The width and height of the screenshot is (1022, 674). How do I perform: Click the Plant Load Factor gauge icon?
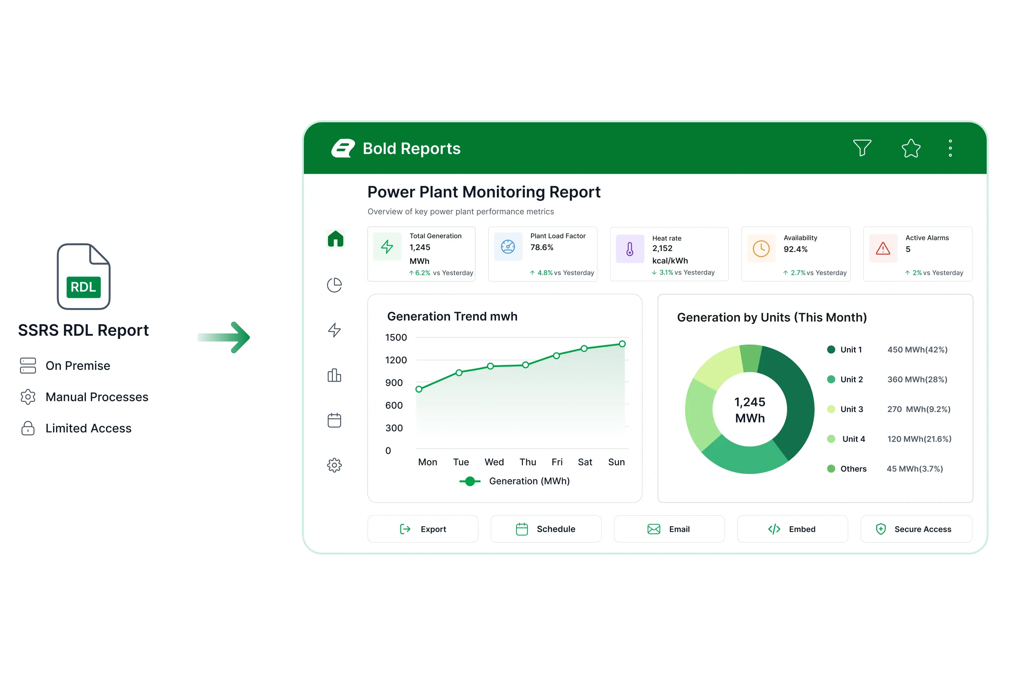point(508,246)
